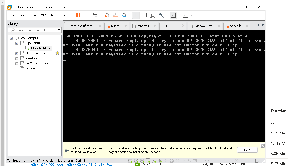The height and width of the screenshot is (166, 288).
Task: Expand the WindowsDev tree node
Action: (17, 53)
